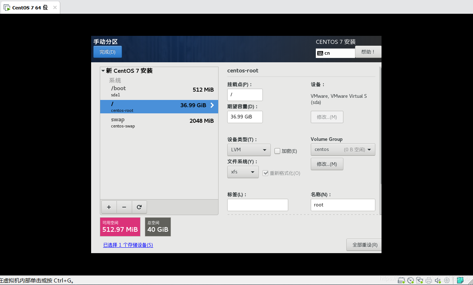Click the 期望容量(D) capacity field
Image resolution: width=473 pixels, height=285 pixels.
click(x=245, y=117)
